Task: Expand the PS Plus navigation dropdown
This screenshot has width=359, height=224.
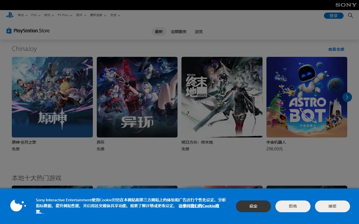Action: click(65, 15)
